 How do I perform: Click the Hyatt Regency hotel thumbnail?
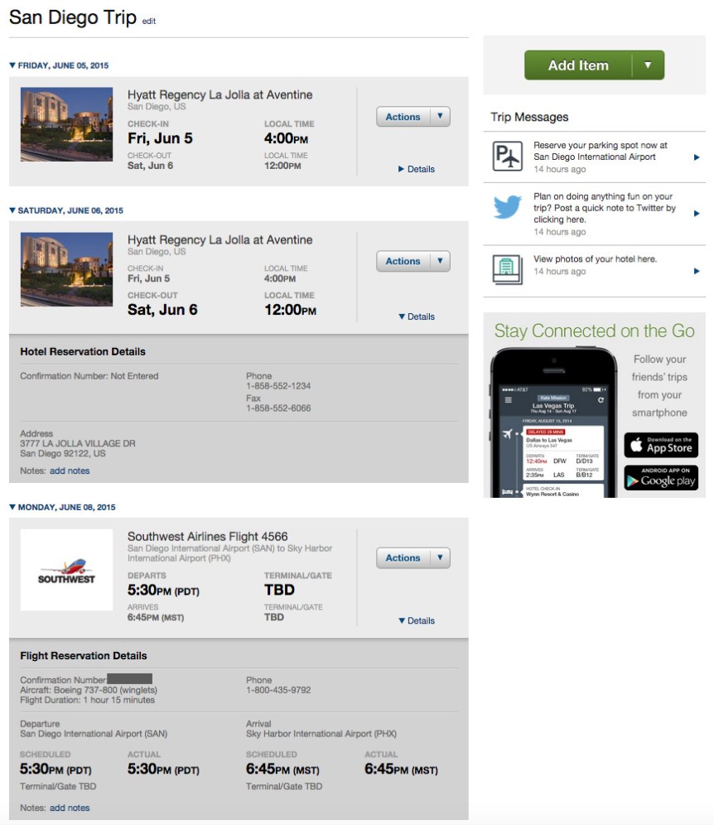click(x=66, y=124)
